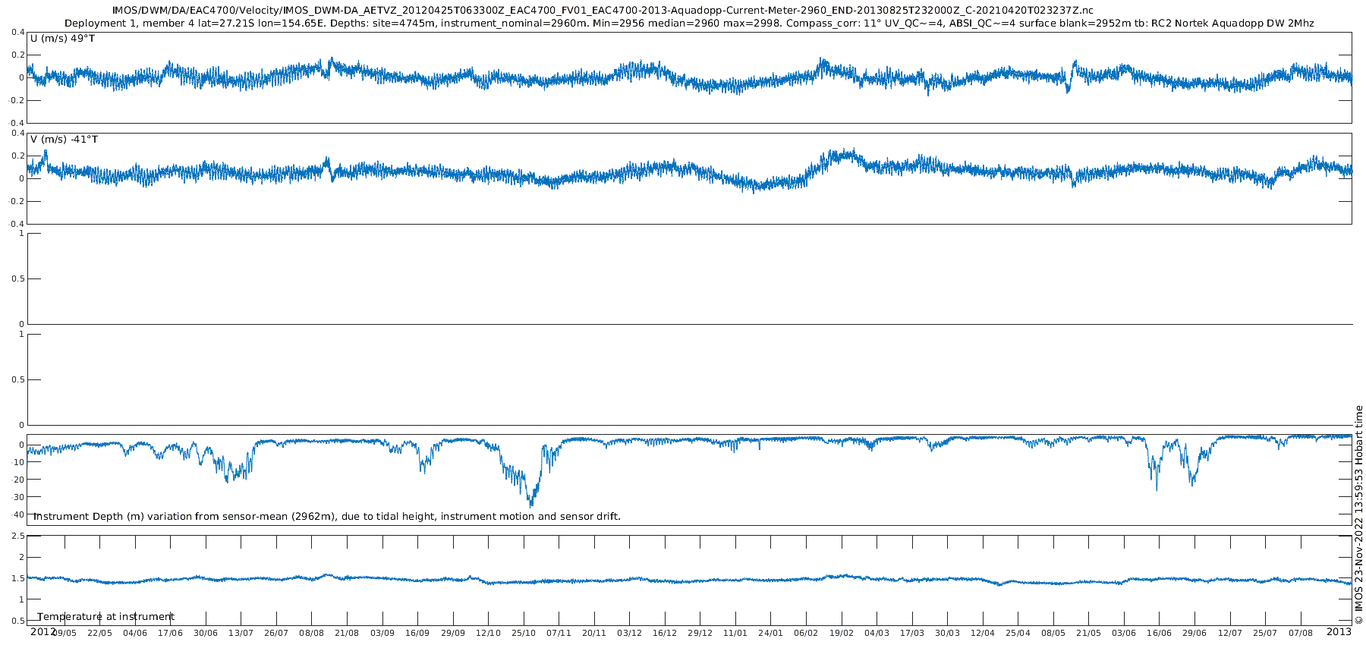Image resolution: width=1366 pixels, height=645 pixels.
Task: Select the '25/07' date tick label
Action: pos(1265,633)
